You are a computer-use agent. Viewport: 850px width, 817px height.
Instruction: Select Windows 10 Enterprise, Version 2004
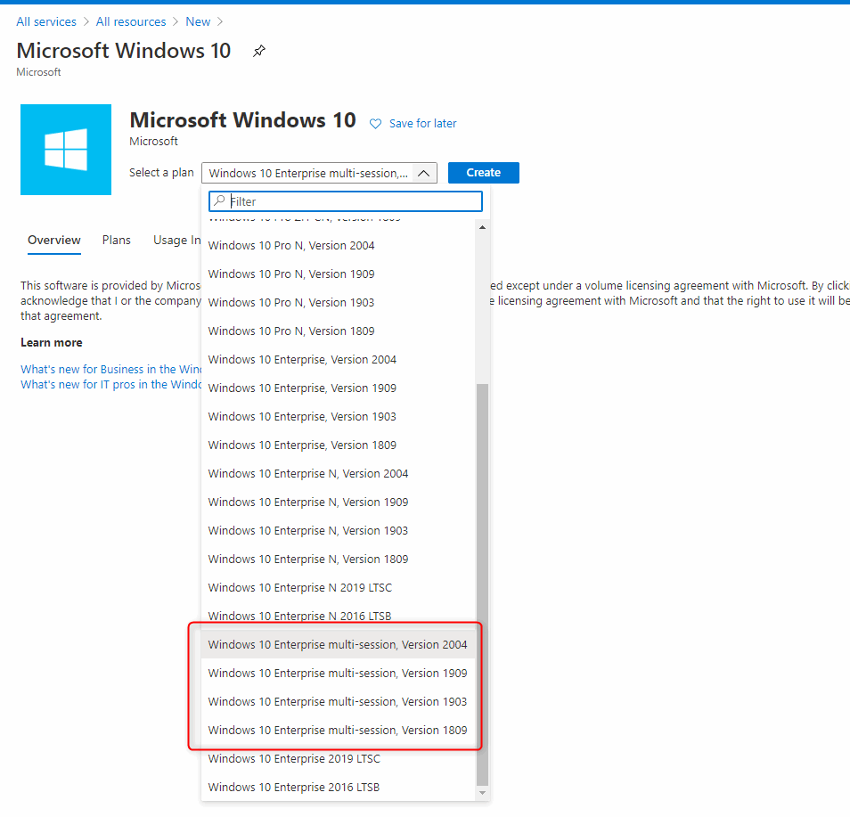tap(339, 359)
